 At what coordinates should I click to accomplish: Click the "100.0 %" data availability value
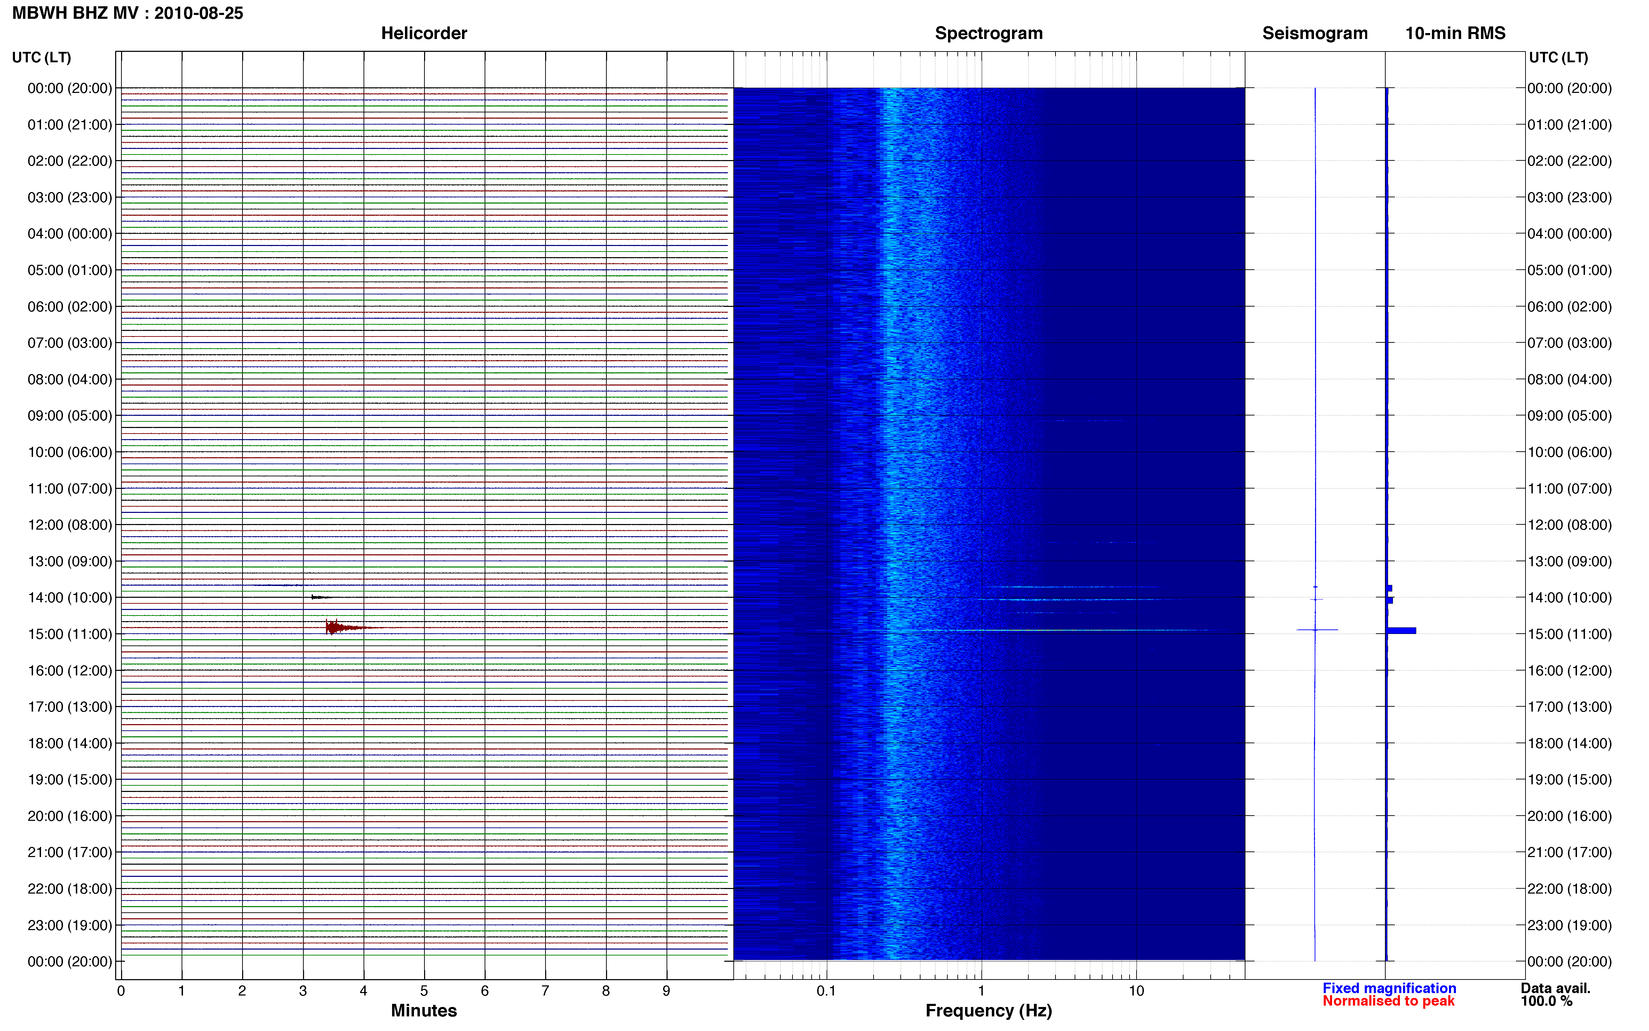pyautogui.click(x=1547, y=1001)
